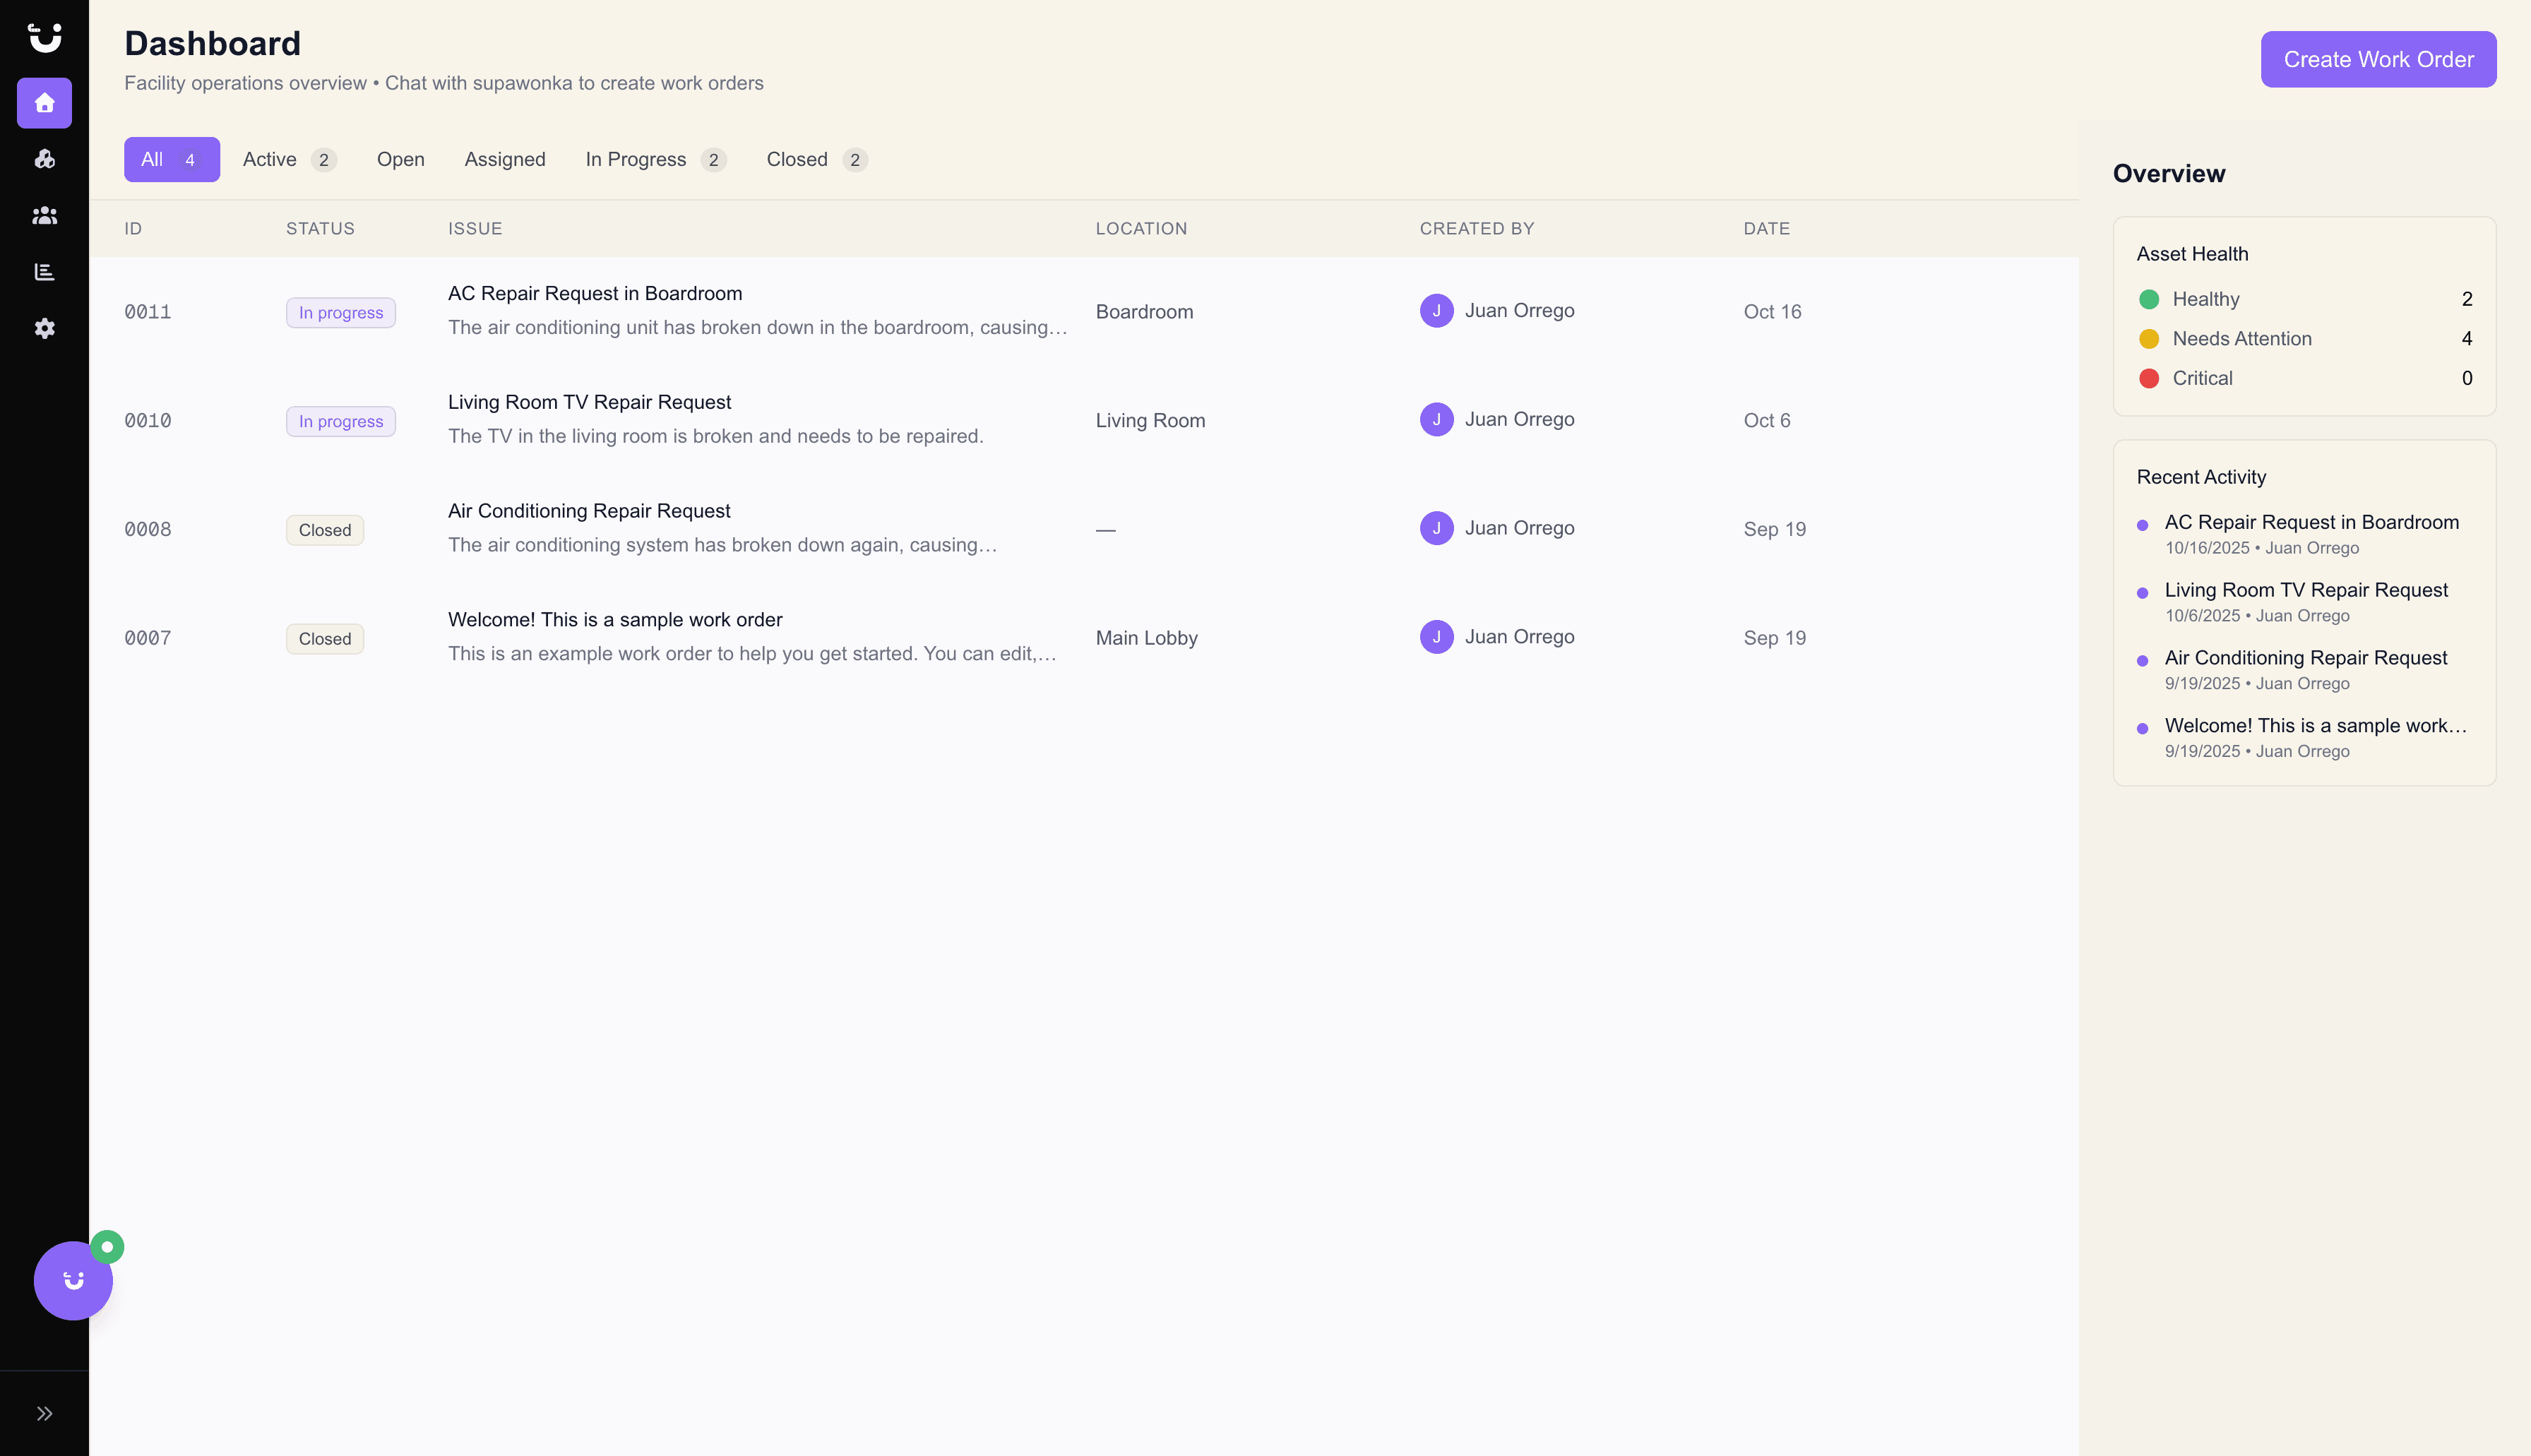The width and height of the screenshot is (2531, 1456).
Task: Click Juan Orrego avatar on order 0011
Action: click(1436, 311)
